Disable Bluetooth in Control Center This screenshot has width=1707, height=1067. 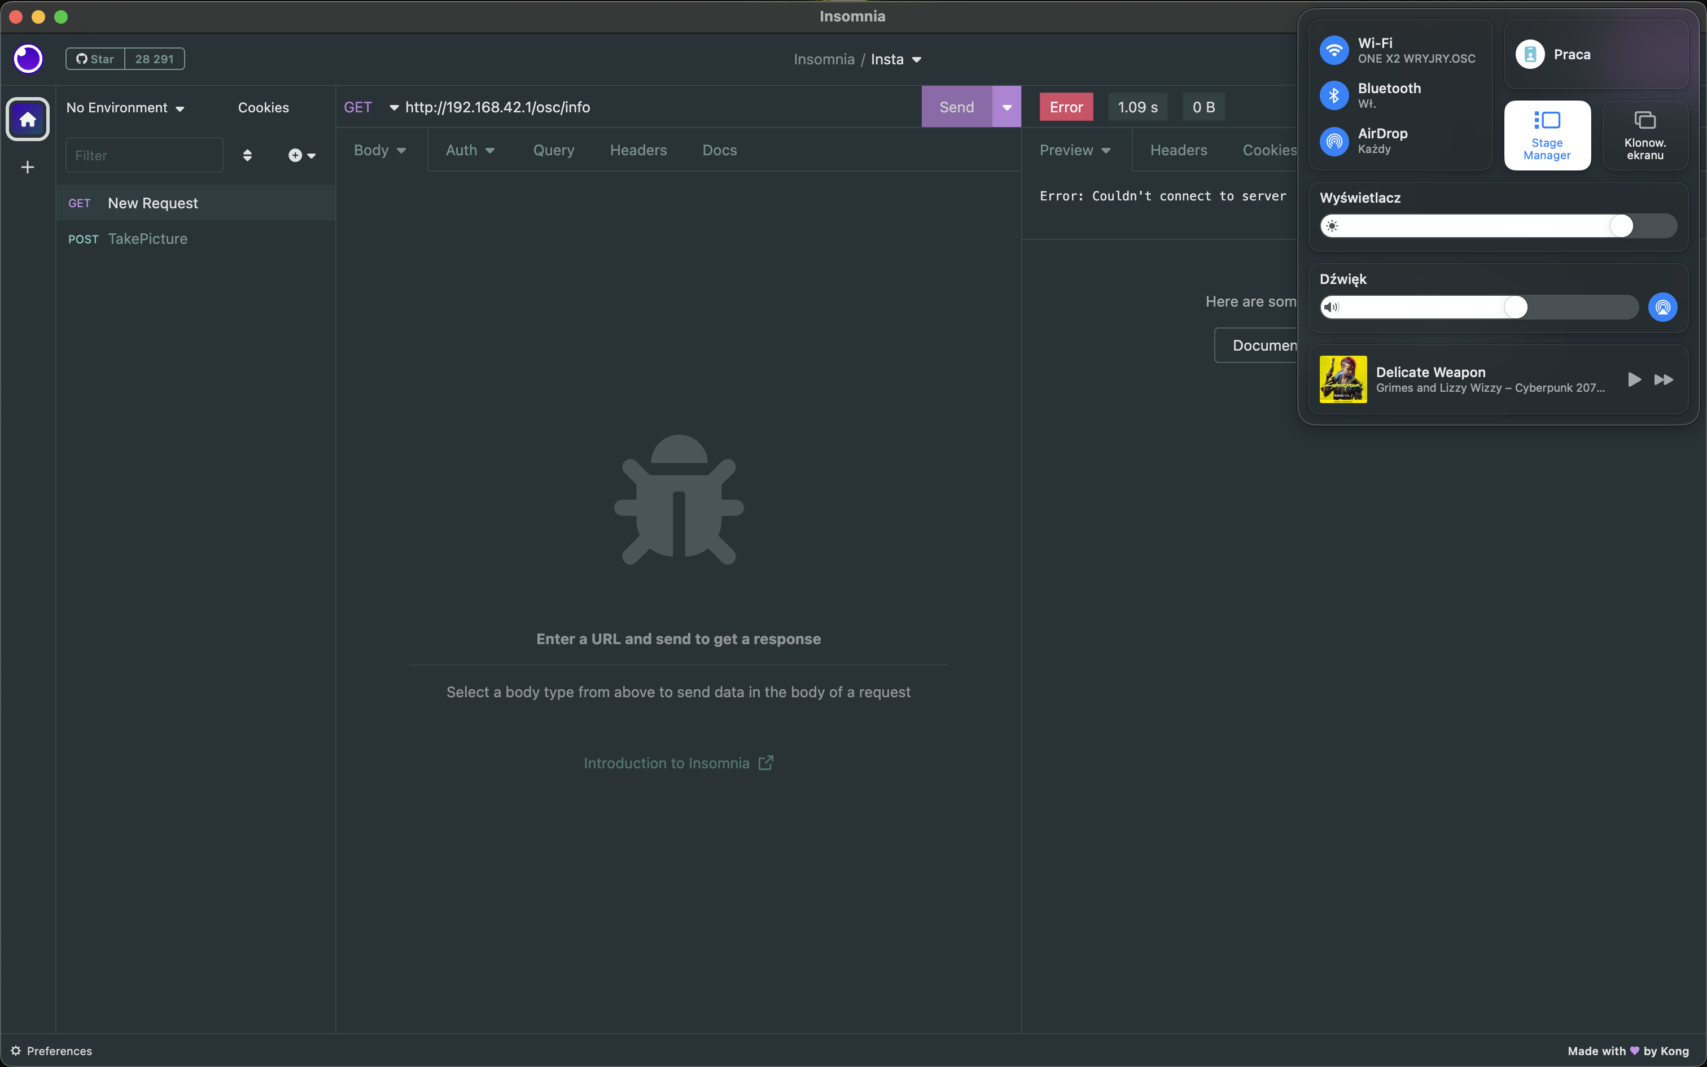[x=1334, y=95]
